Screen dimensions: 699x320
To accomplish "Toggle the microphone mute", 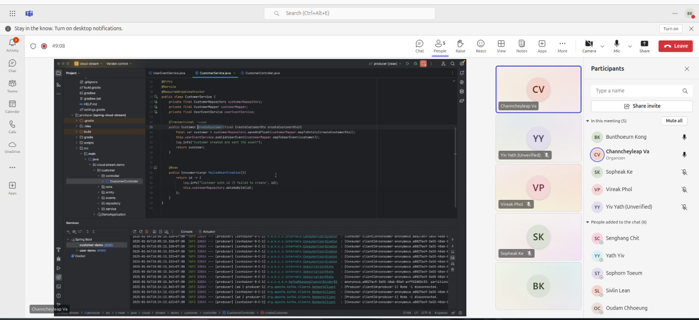I will pyautogui.click(x=617, y=46).
